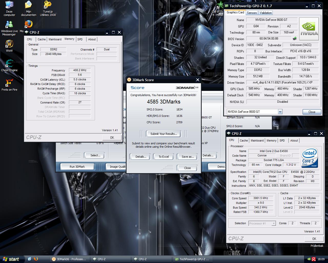Click the Driver Version field in GPU-Z
The height and width of the screenshot is (263, 328).
(x=282, y=82)
